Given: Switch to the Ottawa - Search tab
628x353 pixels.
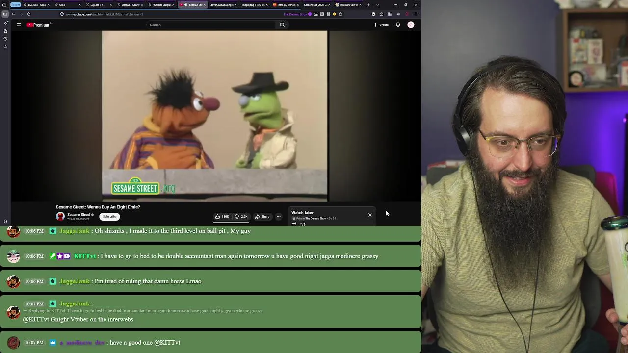Looking at the screenshot, I should [130, 5].
